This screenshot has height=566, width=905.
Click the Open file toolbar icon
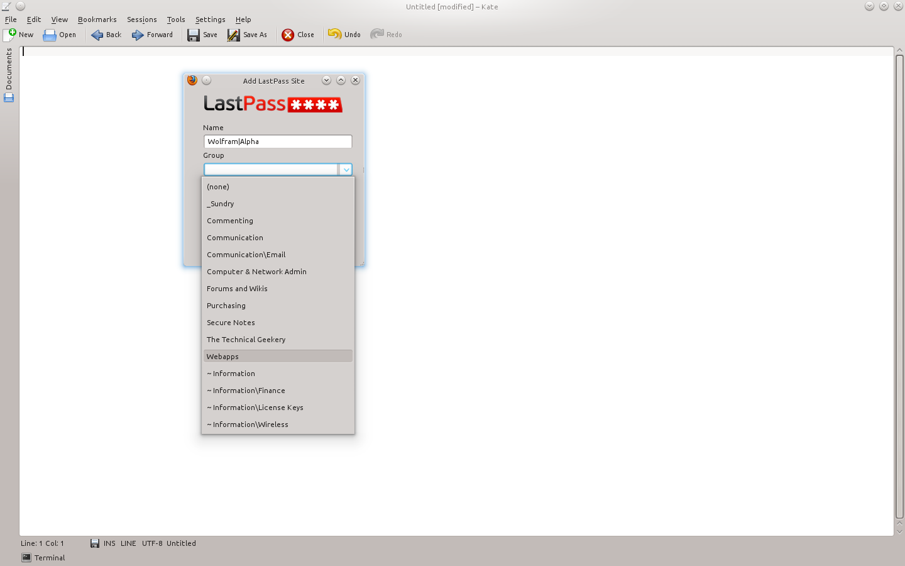(x=50, y=35)
